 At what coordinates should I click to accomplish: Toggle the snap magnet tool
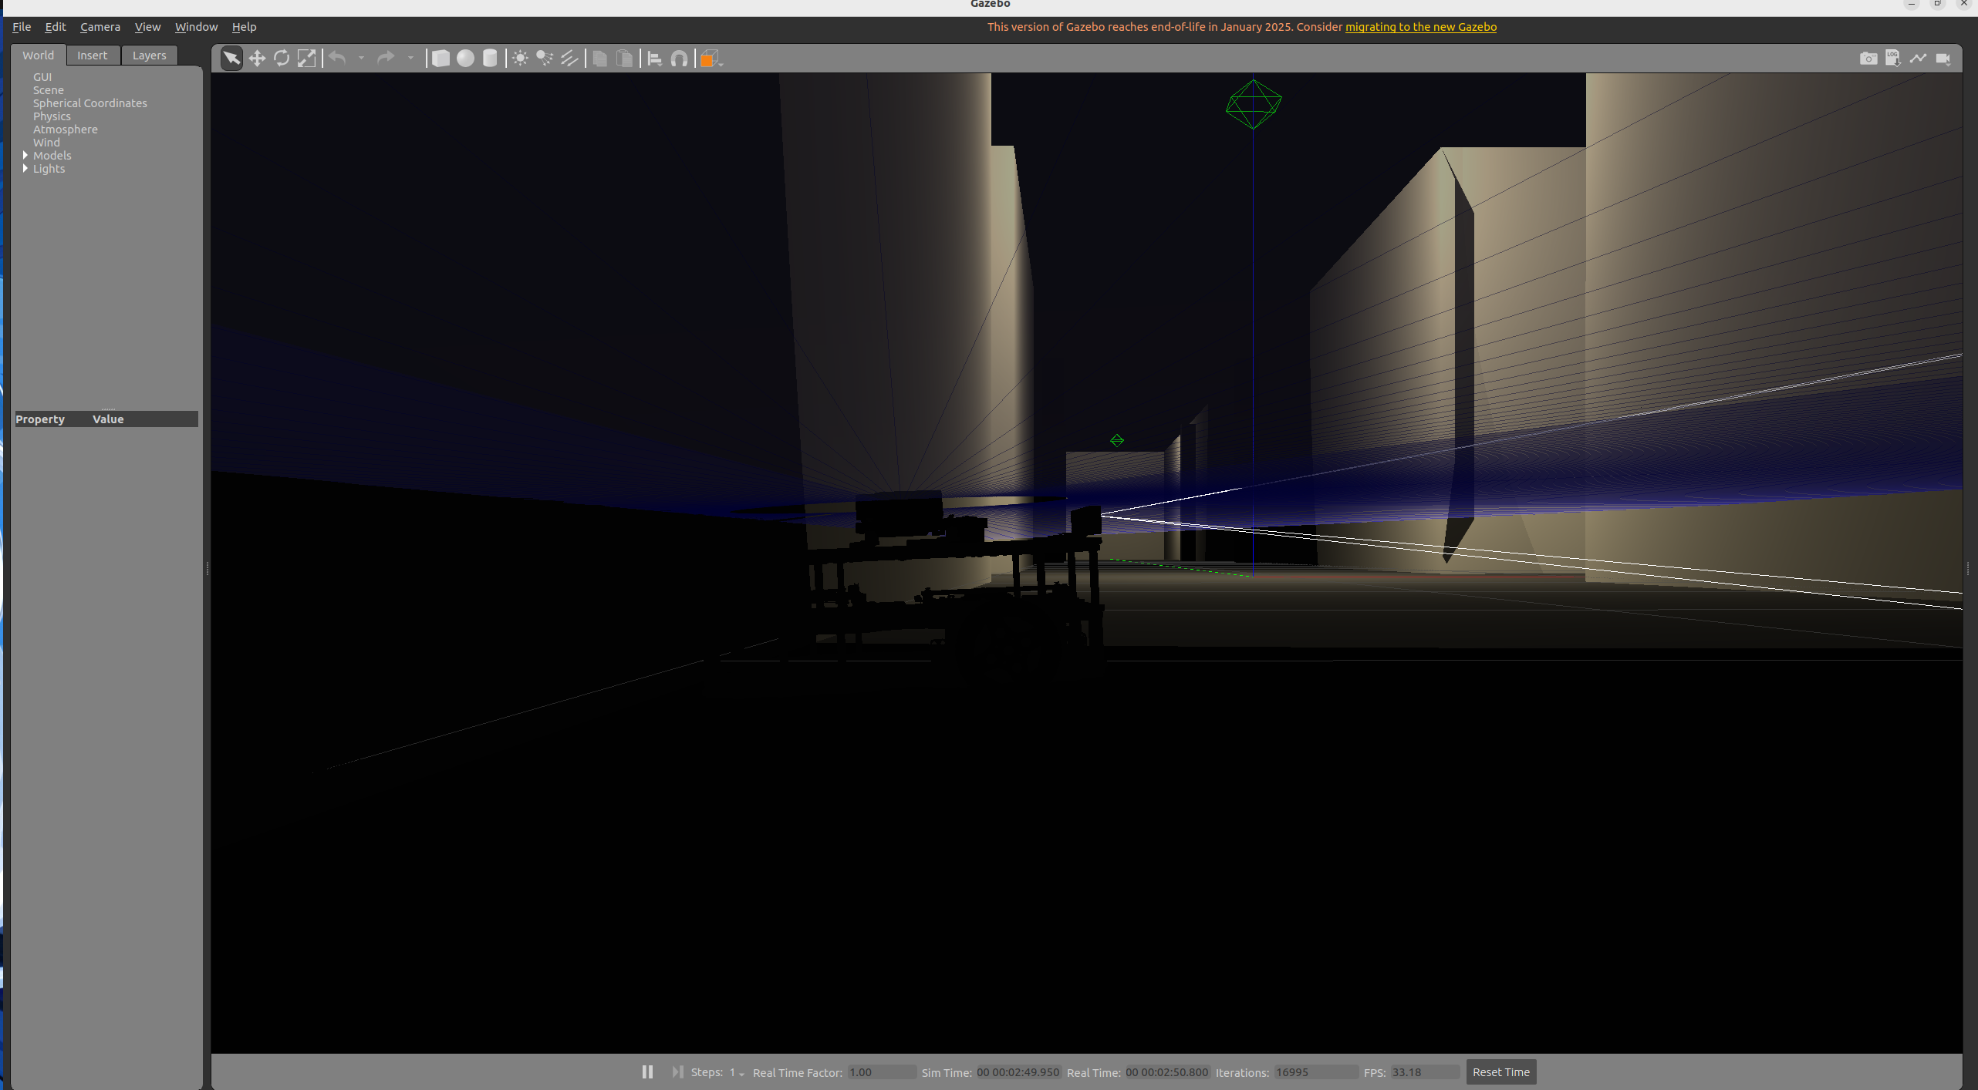[679, 59]
